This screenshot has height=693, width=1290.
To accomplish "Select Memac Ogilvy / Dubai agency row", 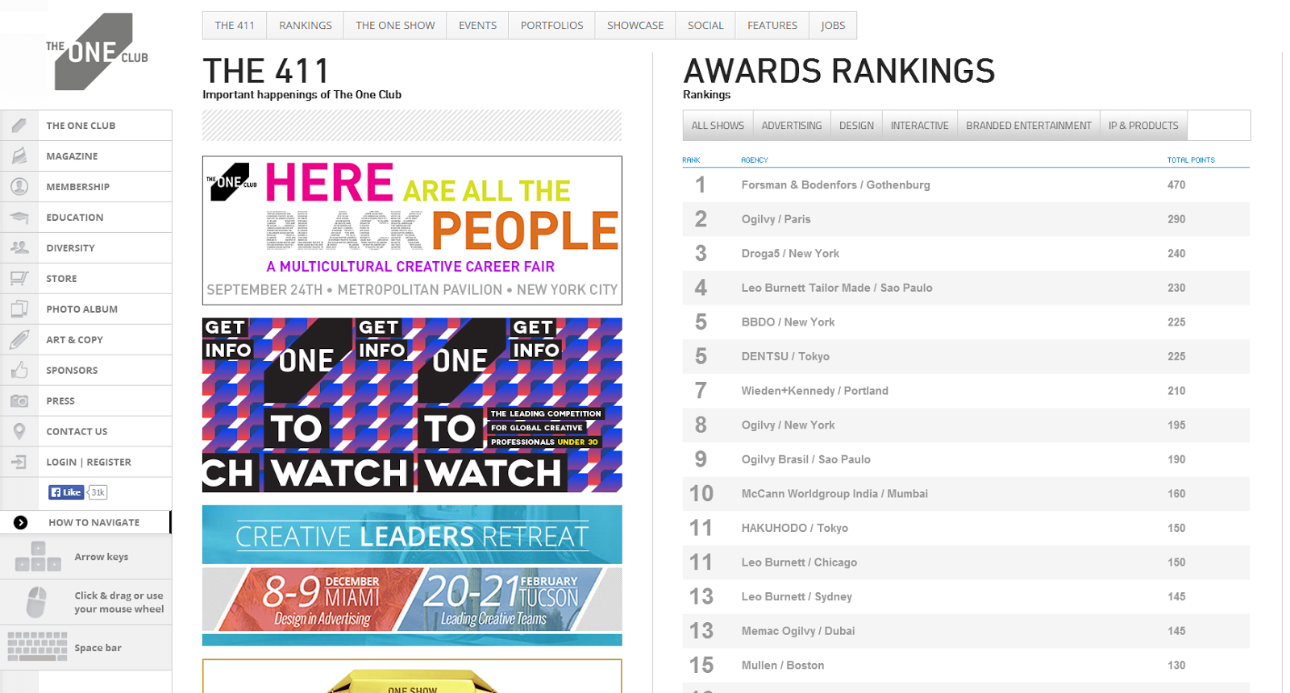I will [966, 631].
